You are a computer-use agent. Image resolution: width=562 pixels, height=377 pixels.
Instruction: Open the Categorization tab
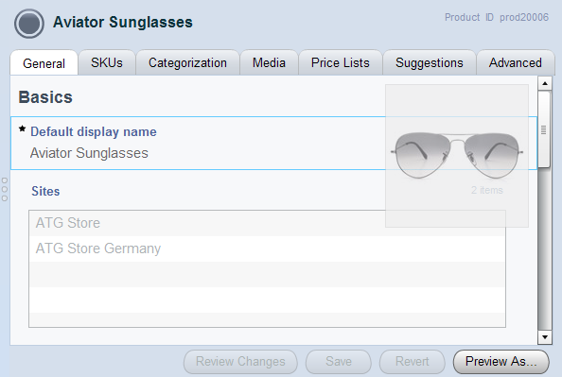187,62
